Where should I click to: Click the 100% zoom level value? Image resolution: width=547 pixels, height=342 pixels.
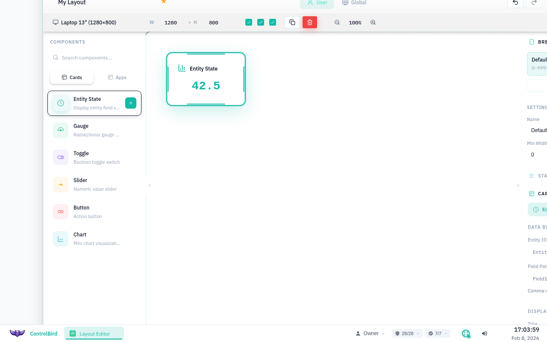pyautogui.click(x=355, y=23)
